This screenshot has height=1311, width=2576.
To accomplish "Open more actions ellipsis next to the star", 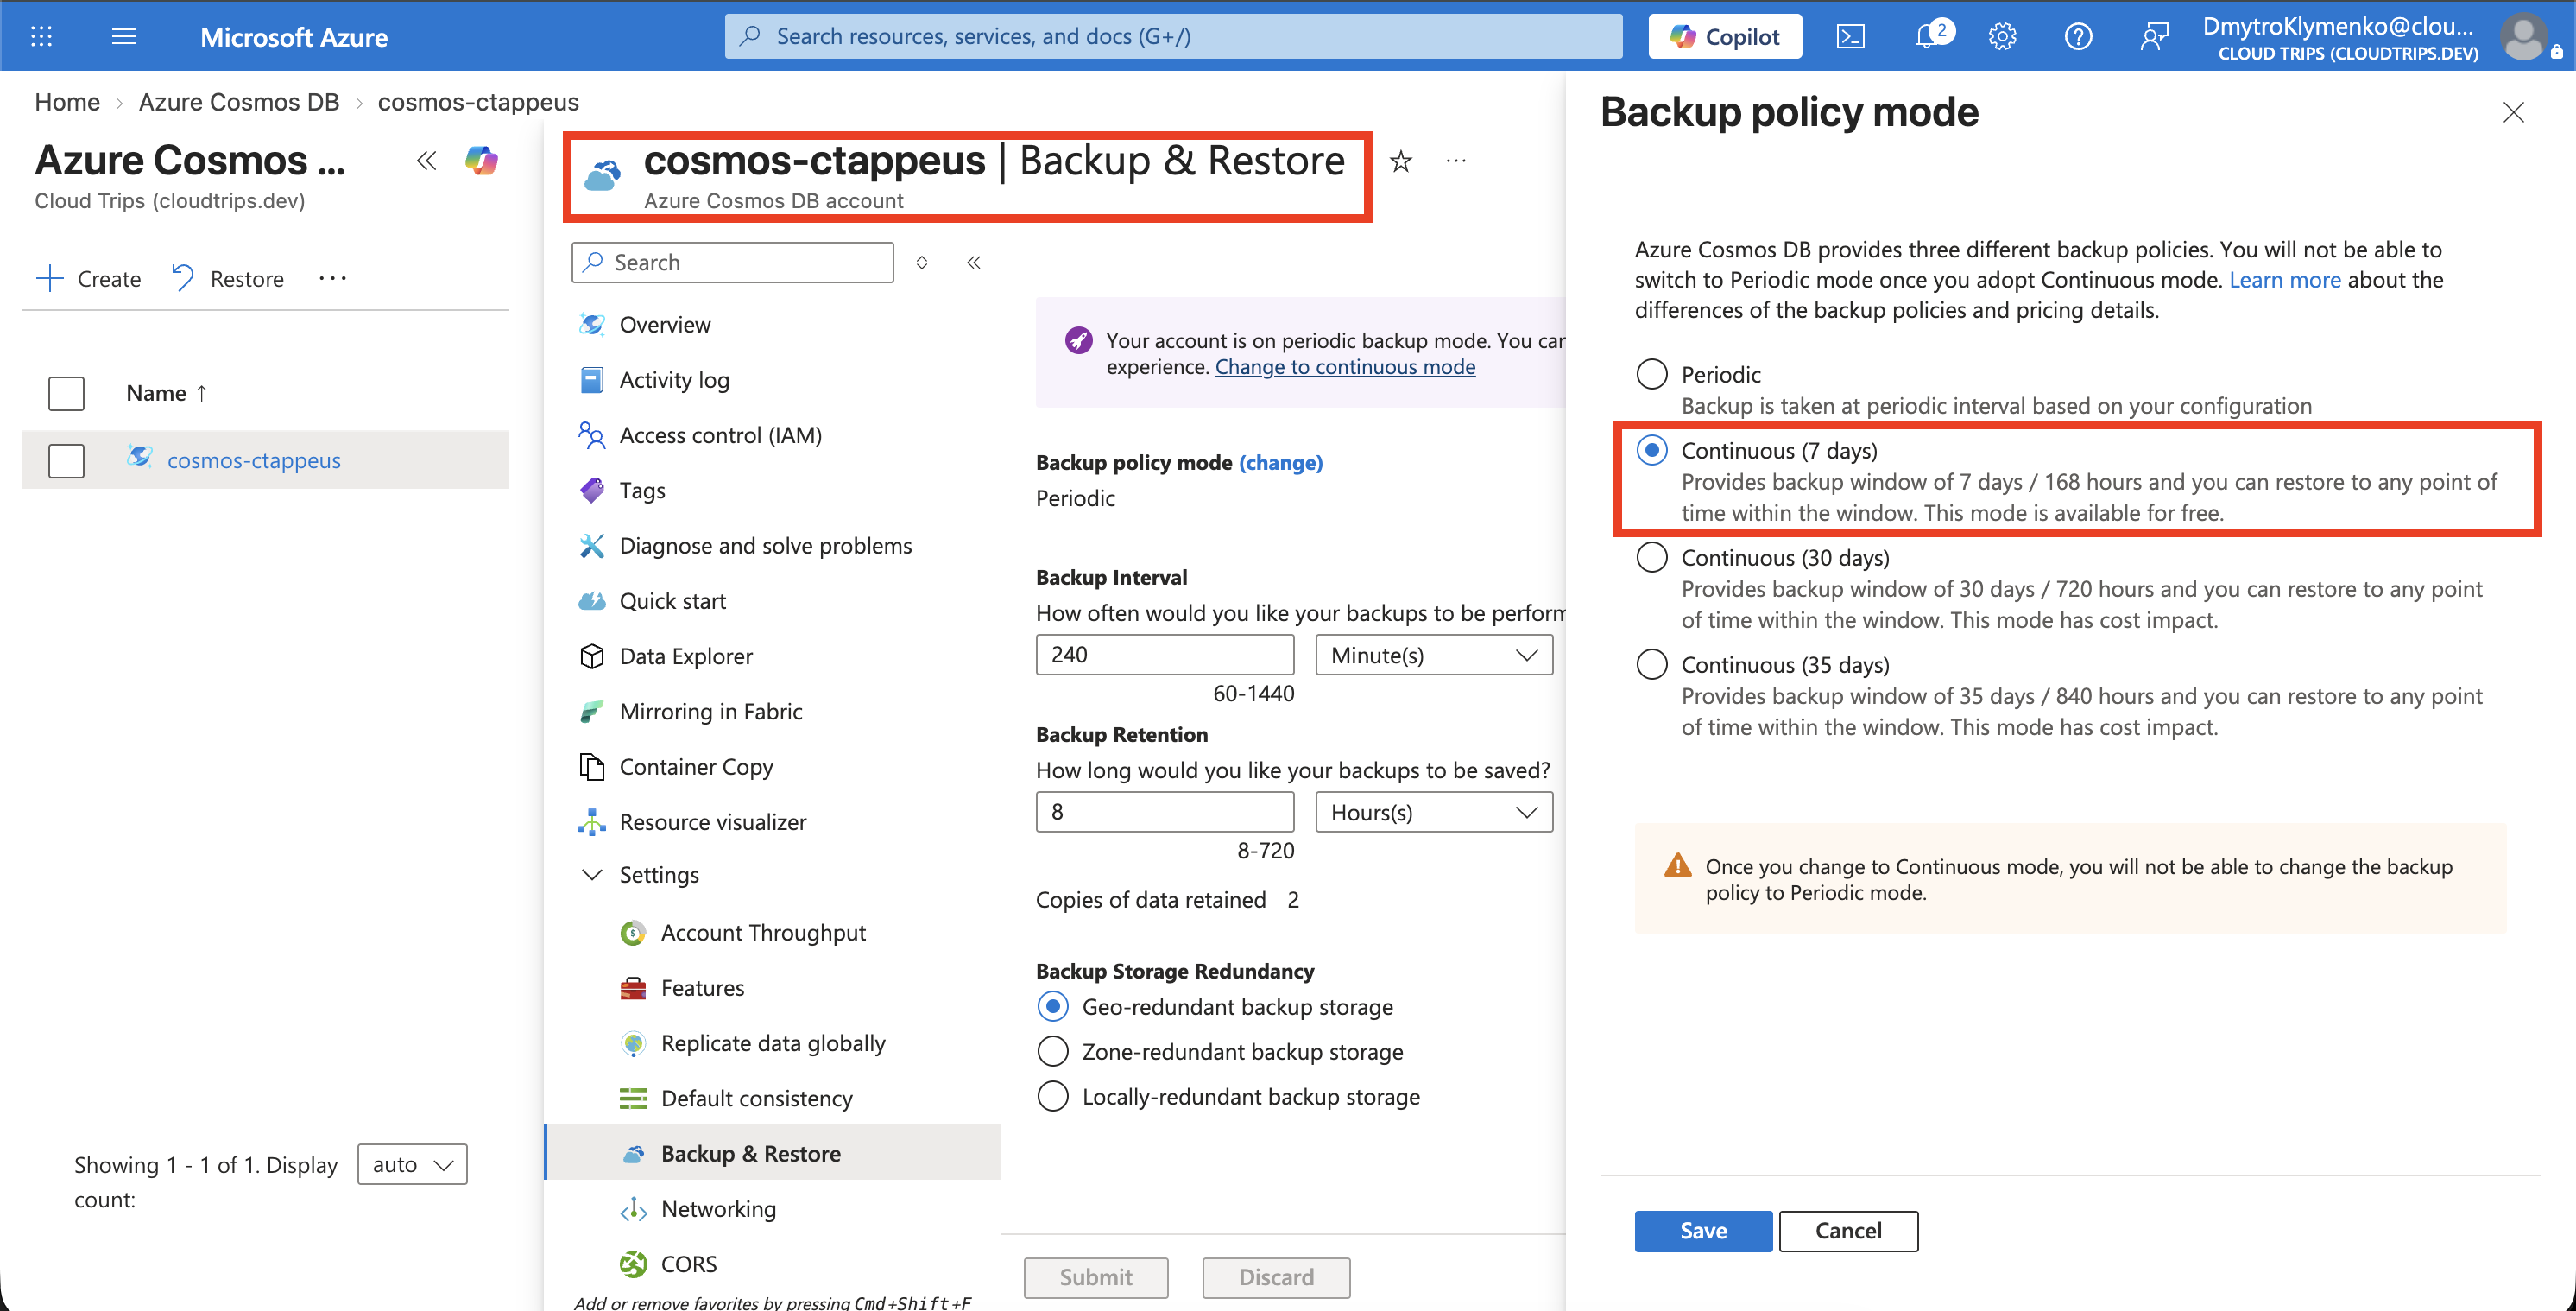I will point(1456,160).
